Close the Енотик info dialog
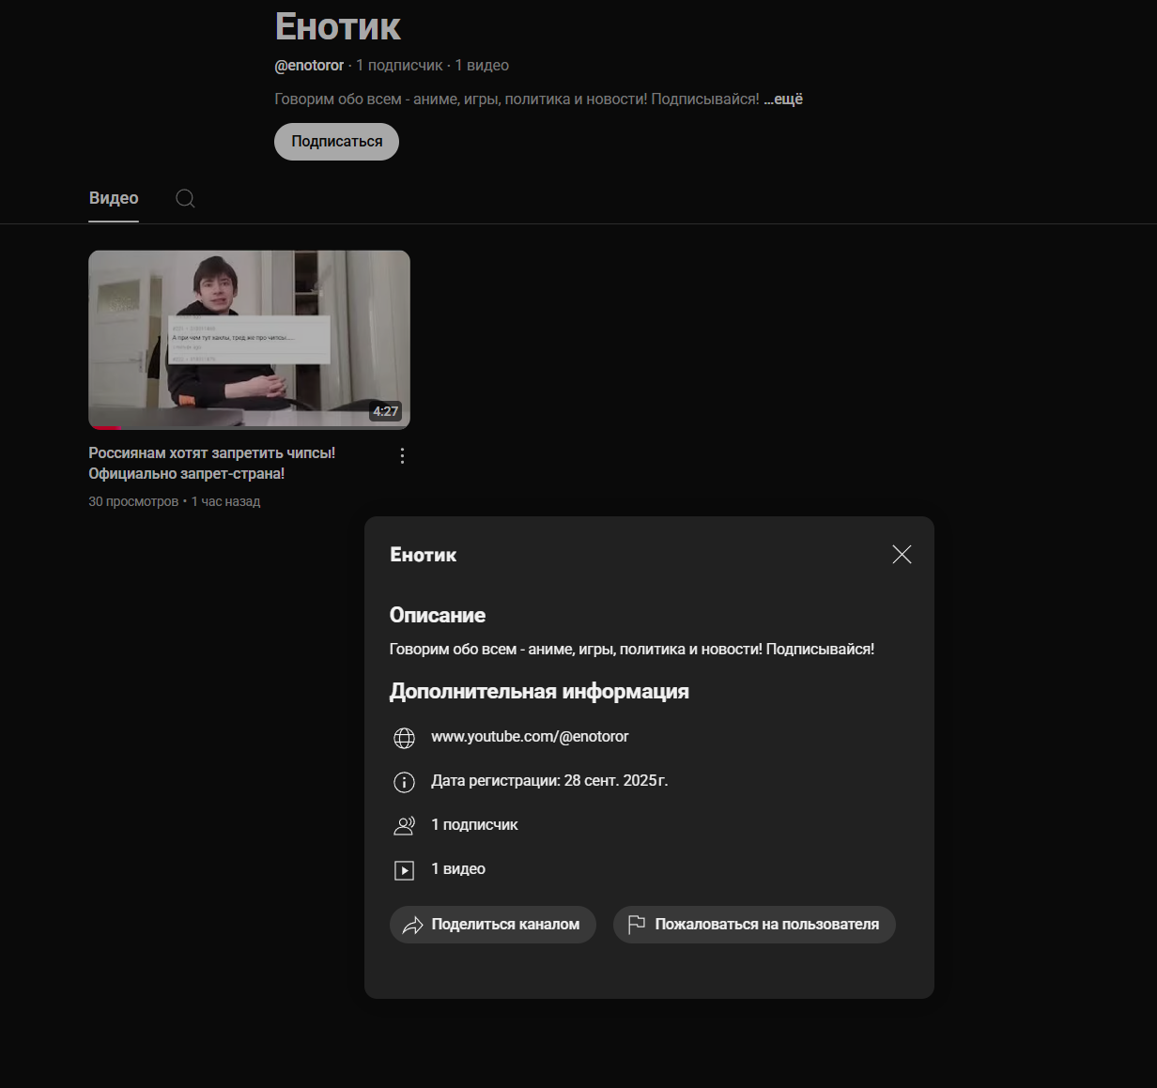The width and height of the screenshot is (1157, 1088). (x=902, y=555)
